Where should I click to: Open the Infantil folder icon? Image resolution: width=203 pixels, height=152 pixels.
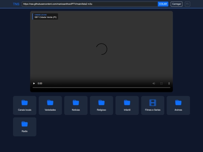[x=127, y=102]
